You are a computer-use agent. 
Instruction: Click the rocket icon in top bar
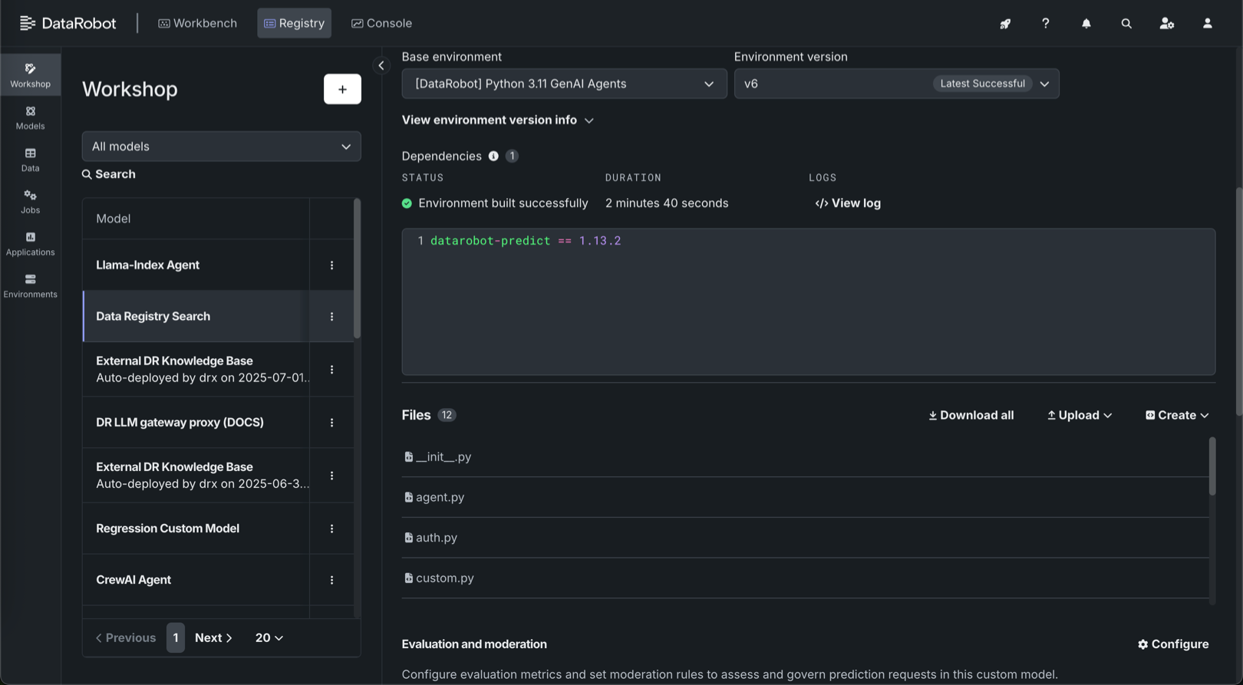tap(1004, 24)
